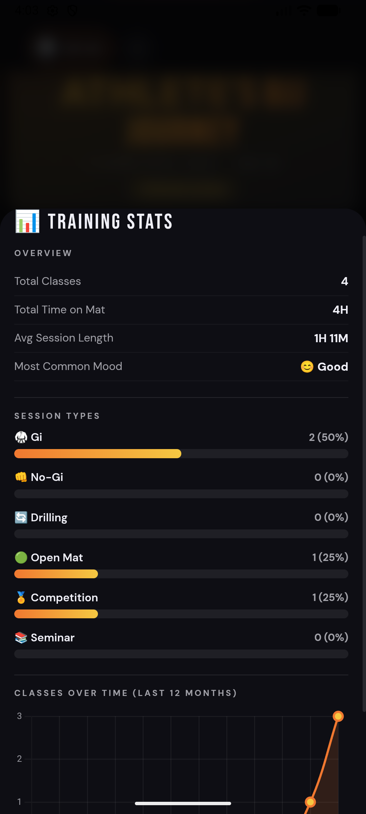Select the Drilling arrows icon
366x814 pixels.
pos(21,517)
